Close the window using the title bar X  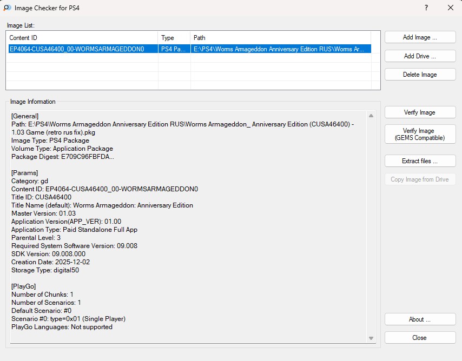[x=450, y=8]
